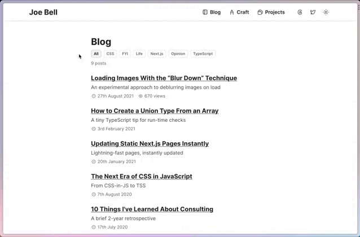Click the clock icon beside 7th August 2020
This screenshot has width=360, height=237.
coord(94,195)
